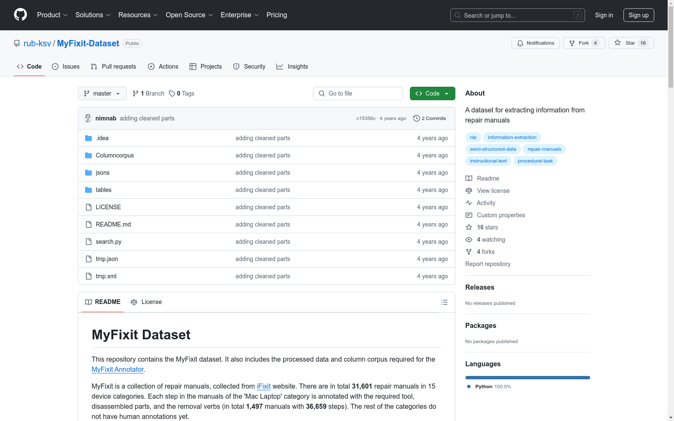Click the tag icon beside 0 Tags
The height and width of the screenshot is (421, 674).
point(172,93)
